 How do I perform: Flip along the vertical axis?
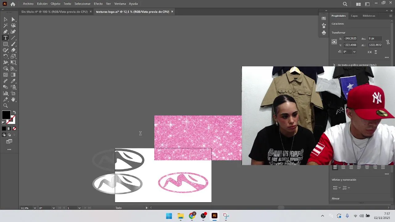(x=376, y=52)
